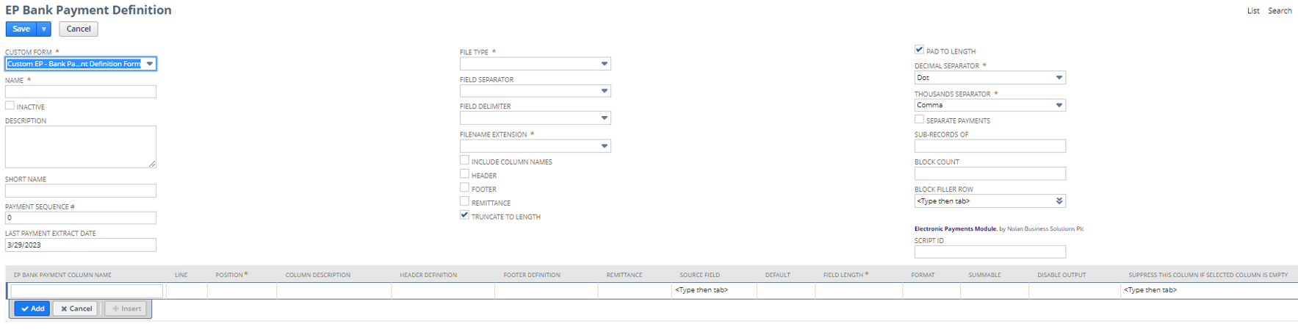Open the Decimal Separator dropdown
Viewport: 1298px width, 332px height.
[1059, 77]
